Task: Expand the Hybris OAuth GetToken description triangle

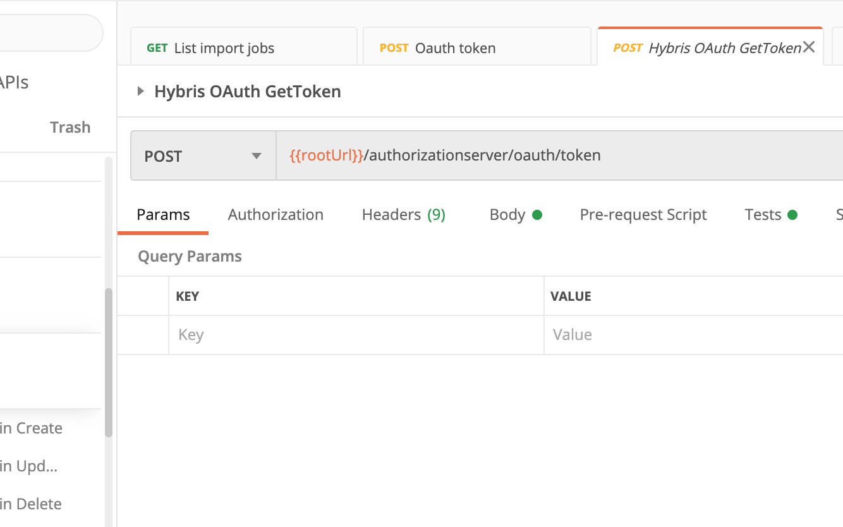Action: click(141, 92)
